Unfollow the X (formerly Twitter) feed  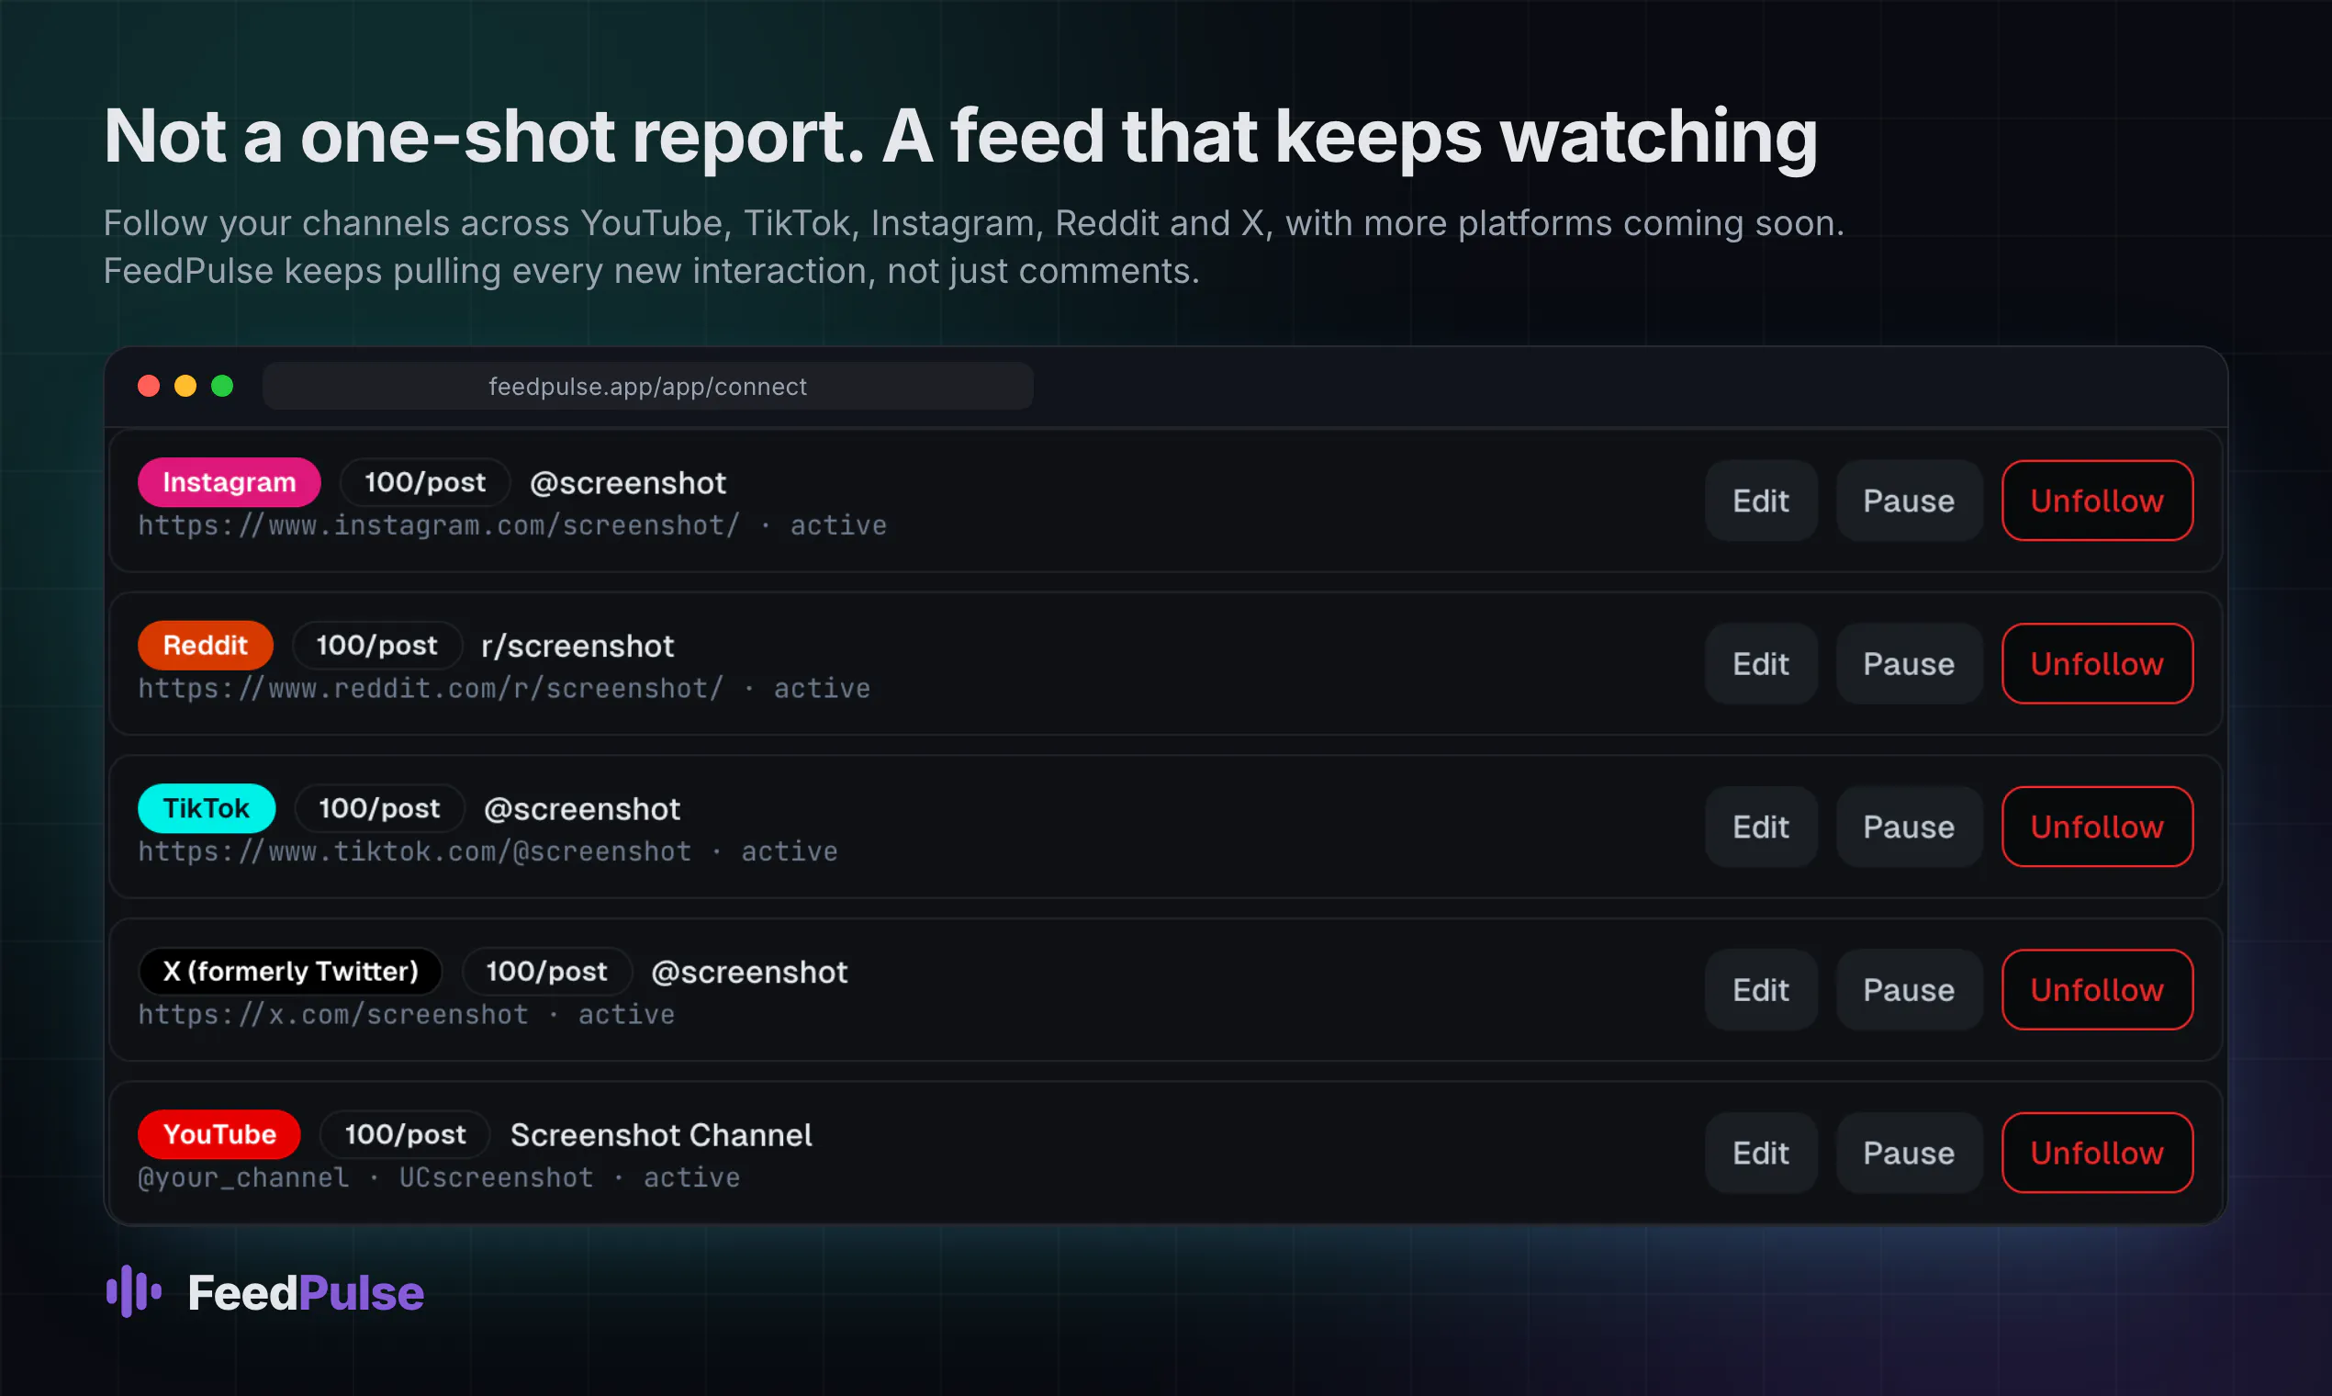(2097, 990)
